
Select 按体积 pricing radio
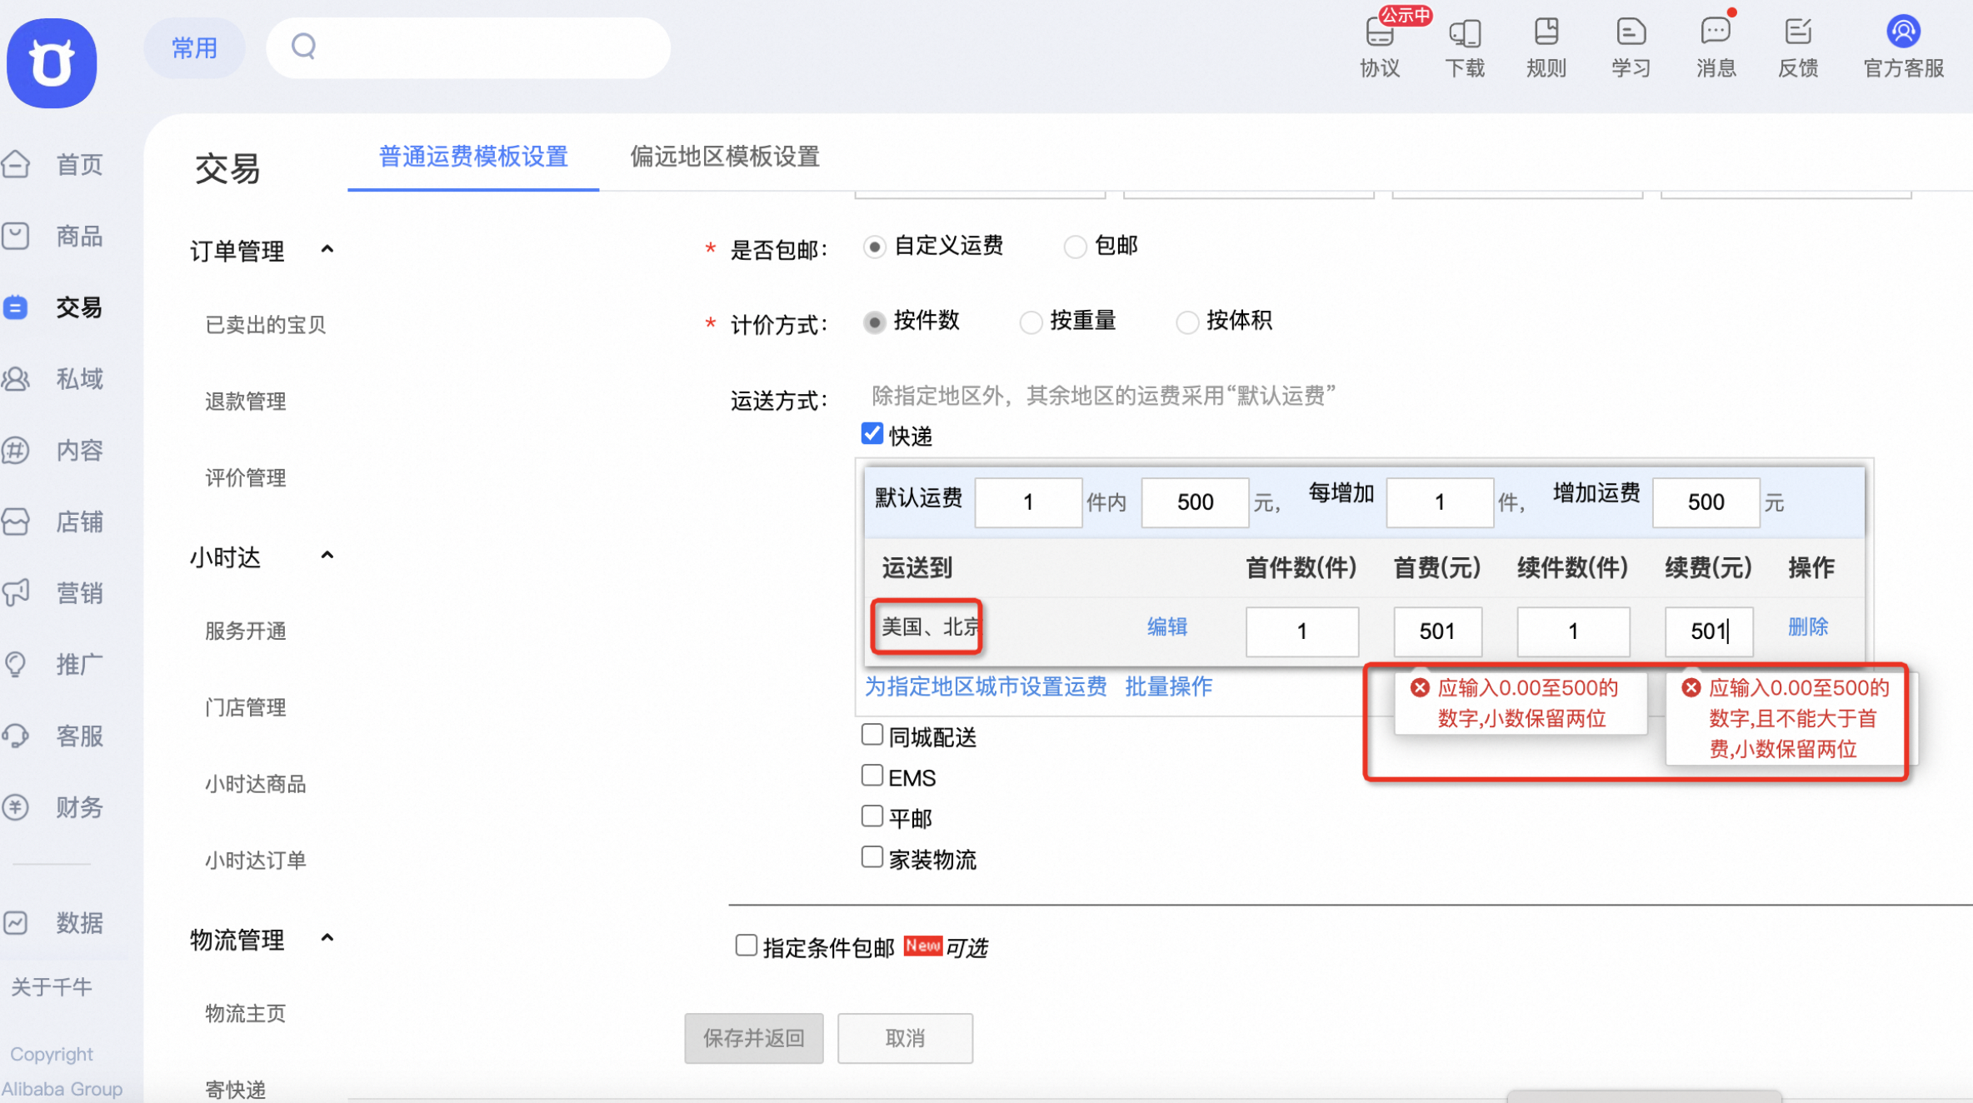[x=1186, y=322]
